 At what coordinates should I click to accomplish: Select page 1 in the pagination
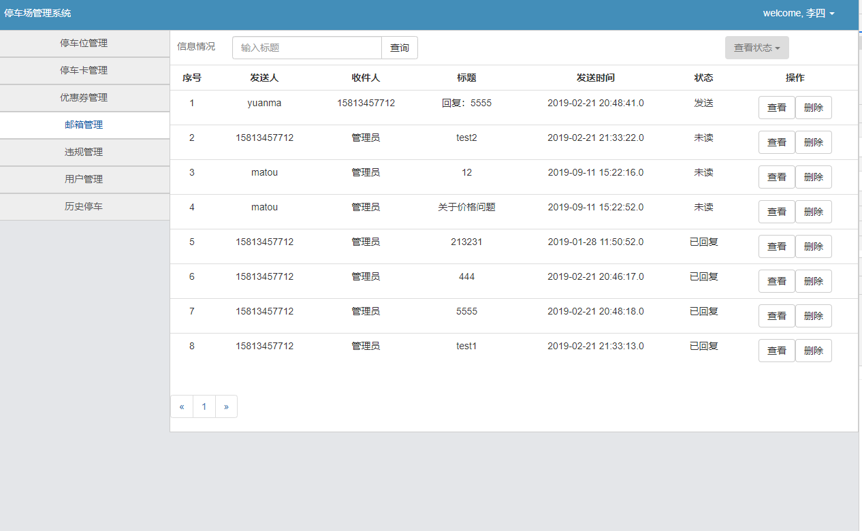point(204,406)
